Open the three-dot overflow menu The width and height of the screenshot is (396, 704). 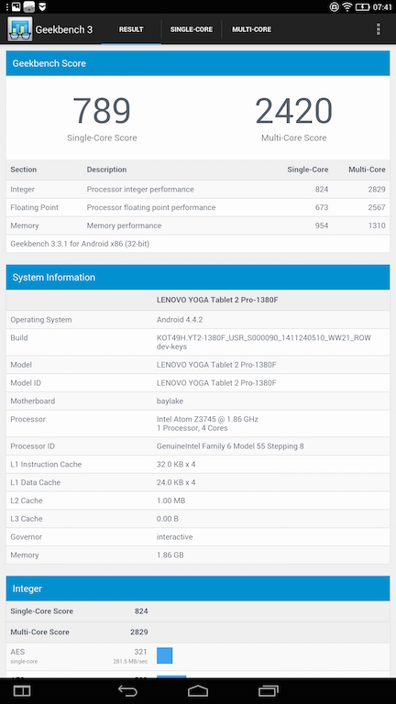(379, 29)
